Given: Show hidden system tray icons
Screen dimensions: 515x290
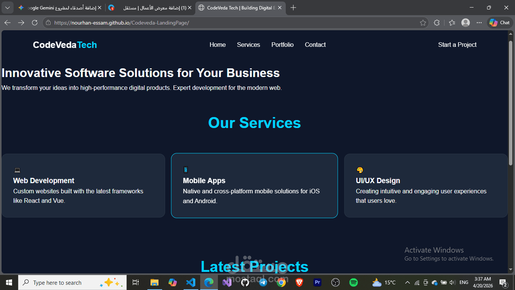Looking at the screenshot, I should (x=408, y=282).
